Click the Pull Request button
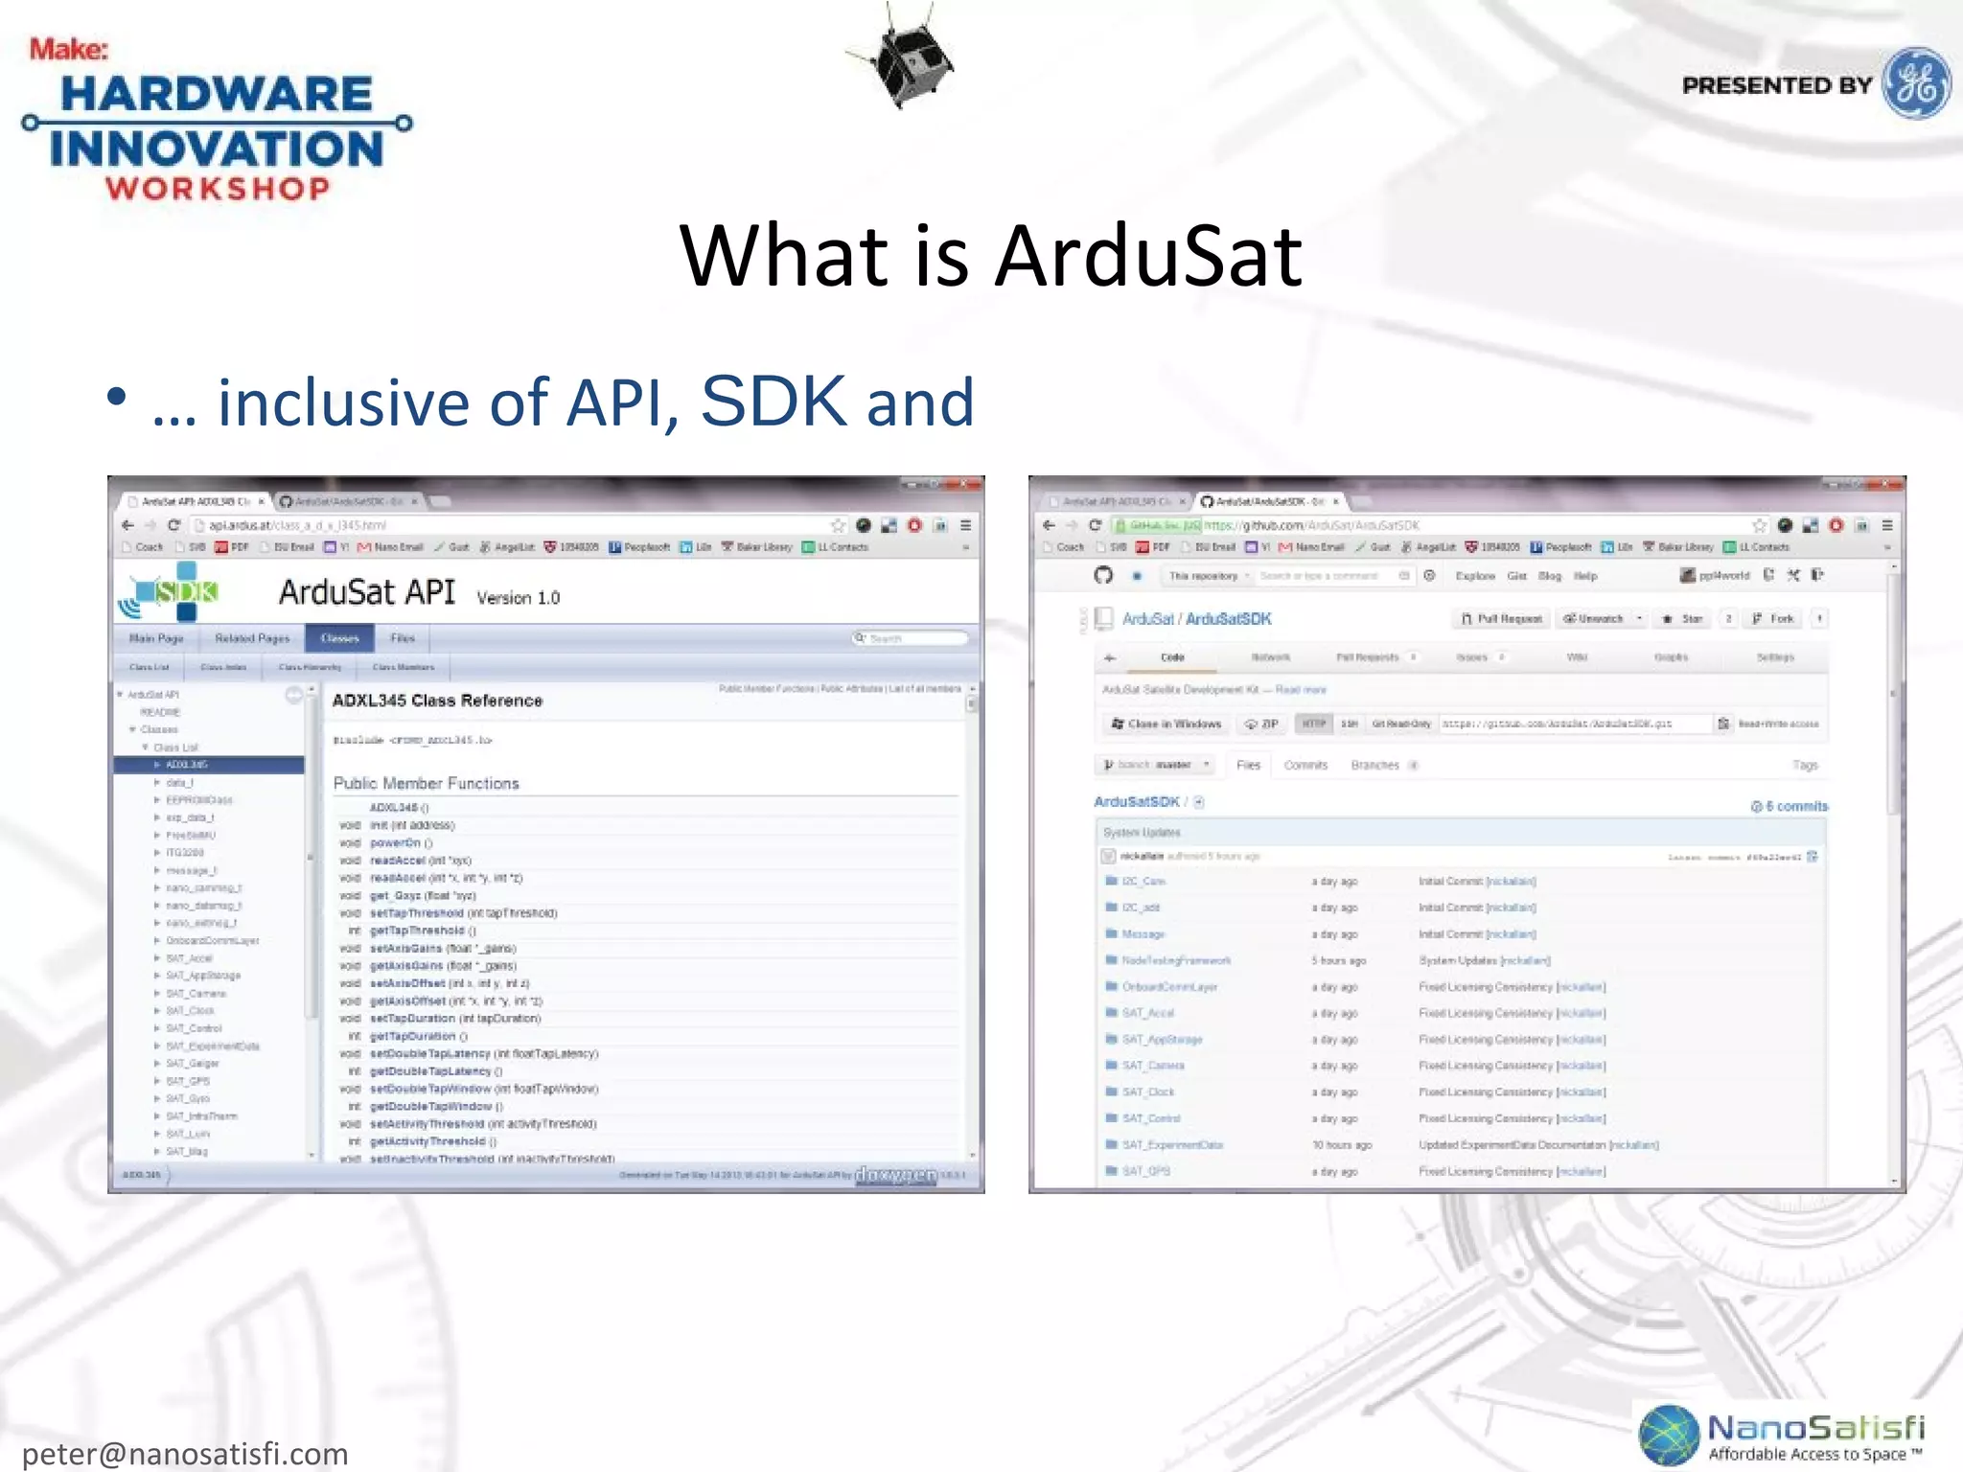The height and width of the screenshot is (1472, 1963). click(x=1502, y=619)
